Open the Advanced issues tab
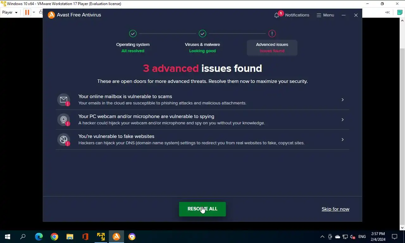The width and height of the screenshot is (405, 243). [272, 47]
